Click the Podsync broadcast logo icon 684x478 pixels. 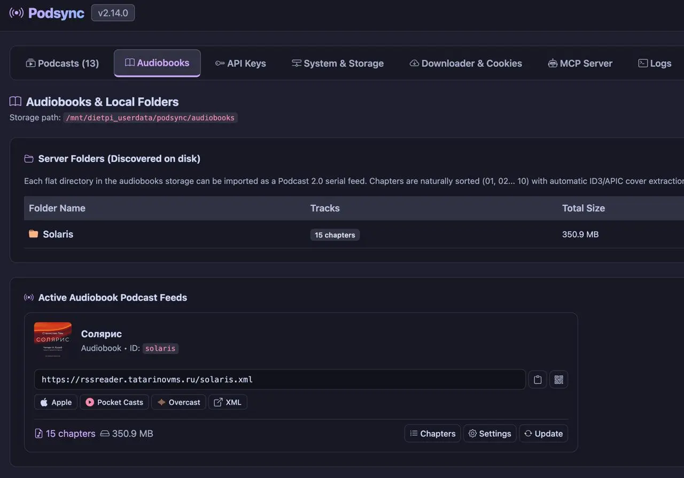[x=17, y=13]
